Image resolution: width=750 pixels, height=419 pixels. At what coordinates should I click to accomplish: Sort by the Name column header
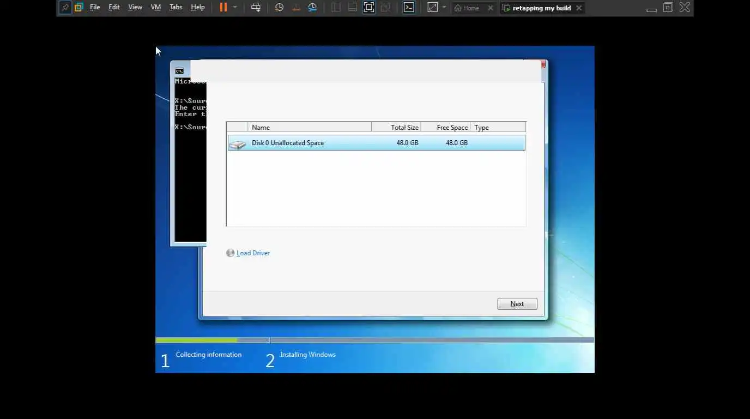point(310,127)
